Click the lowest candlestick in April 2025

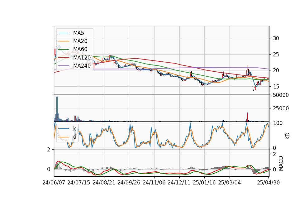point(254,90)
